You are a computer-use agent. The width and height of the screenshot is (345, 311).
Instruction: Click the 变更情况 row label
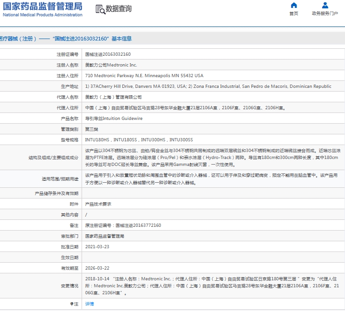click(x=69, y=286)
